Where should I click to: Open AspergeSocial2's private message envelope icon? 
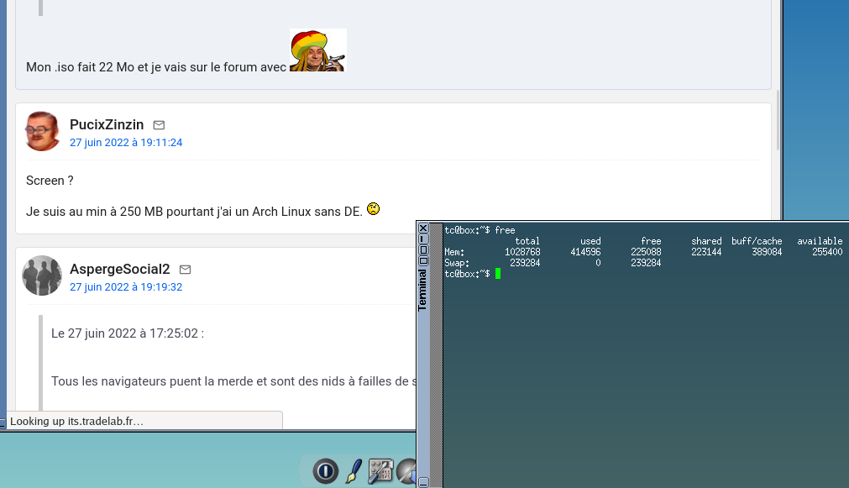[x=186, y=269]
